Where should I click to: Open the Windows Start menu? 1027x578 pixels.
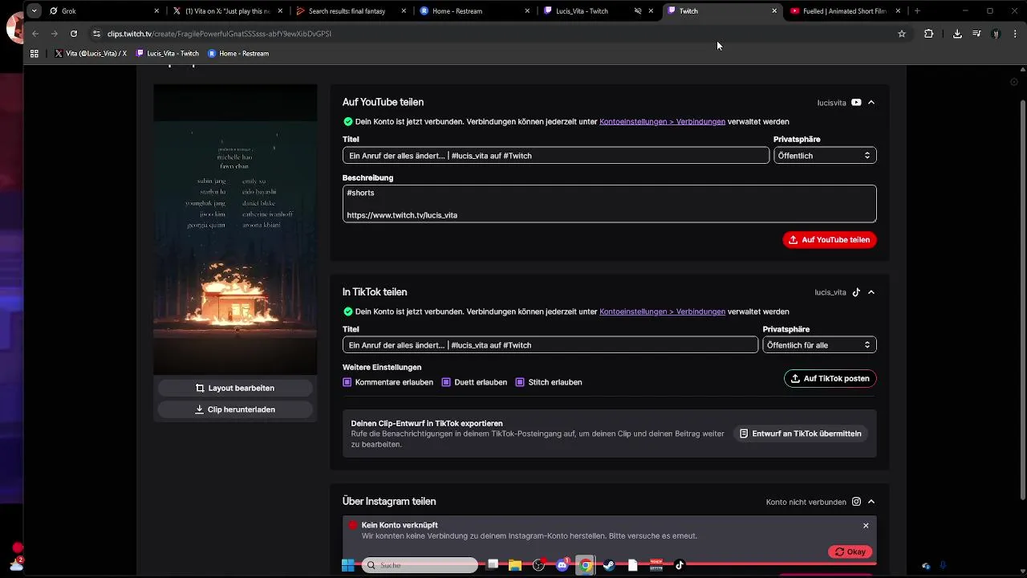[x=348, y=565]
